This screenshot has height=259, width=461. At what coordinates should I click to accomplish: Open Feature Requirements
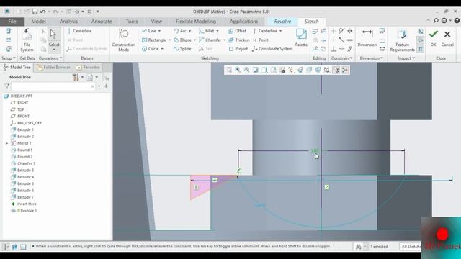(402, 40)
